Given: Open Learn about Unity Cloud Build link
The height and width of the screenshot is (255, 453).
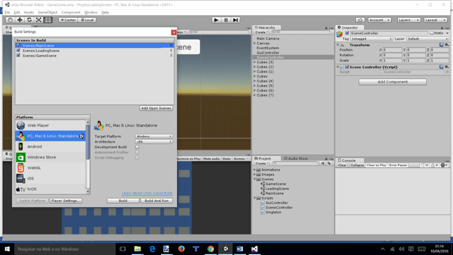Looking at the screenshot, I should (x=147, y=193).
